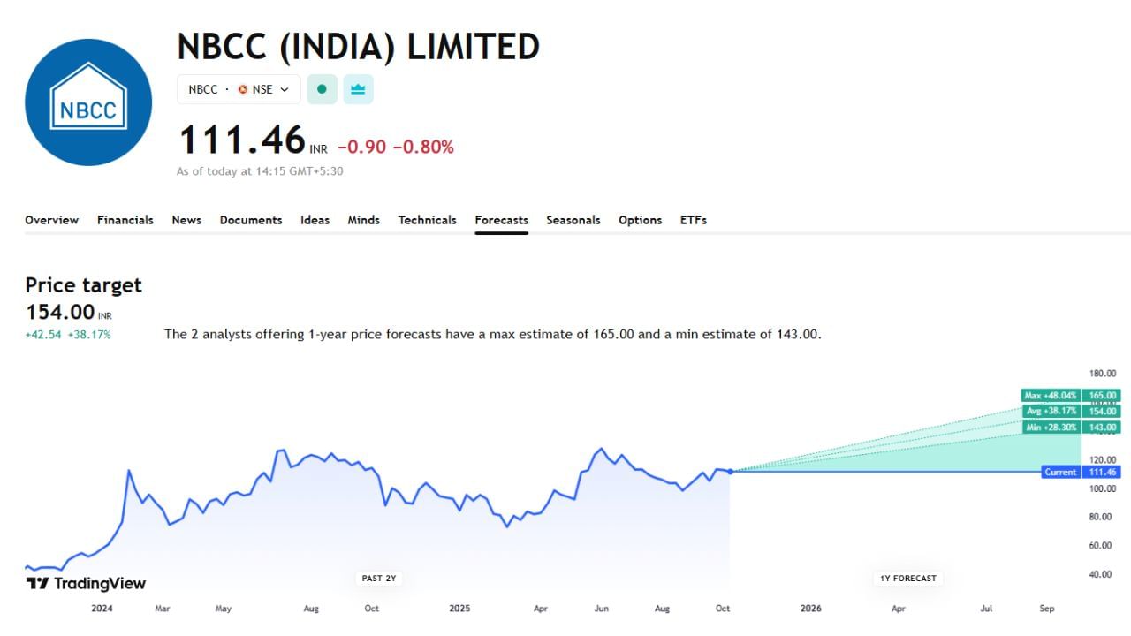Screen dimensions: 1131x636
Task: Open the ETFs tab
Action: click(x=693, y=220)
